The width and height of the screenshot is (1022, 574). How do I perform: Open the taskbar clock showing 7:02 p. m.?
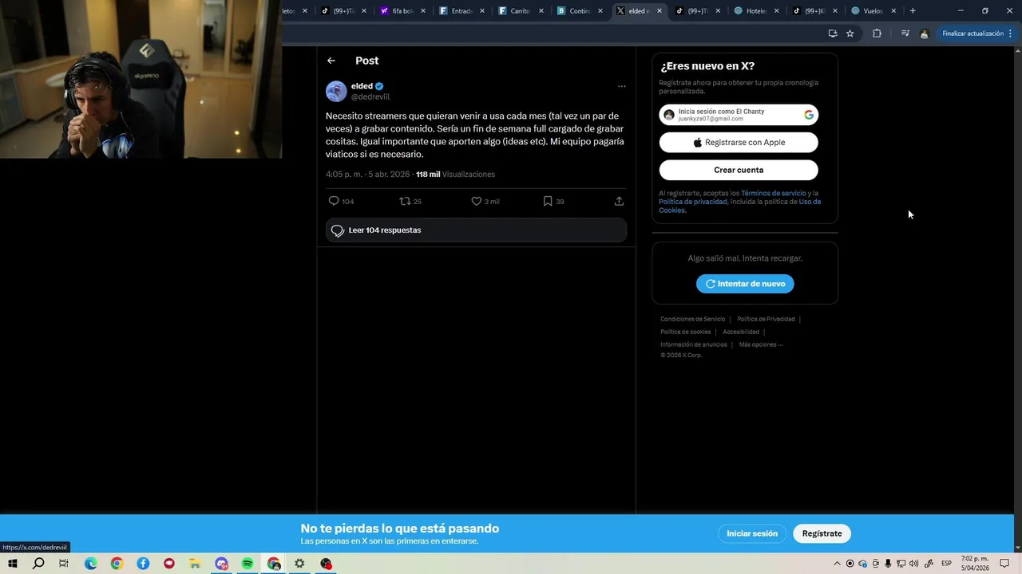tap(975, 564)
